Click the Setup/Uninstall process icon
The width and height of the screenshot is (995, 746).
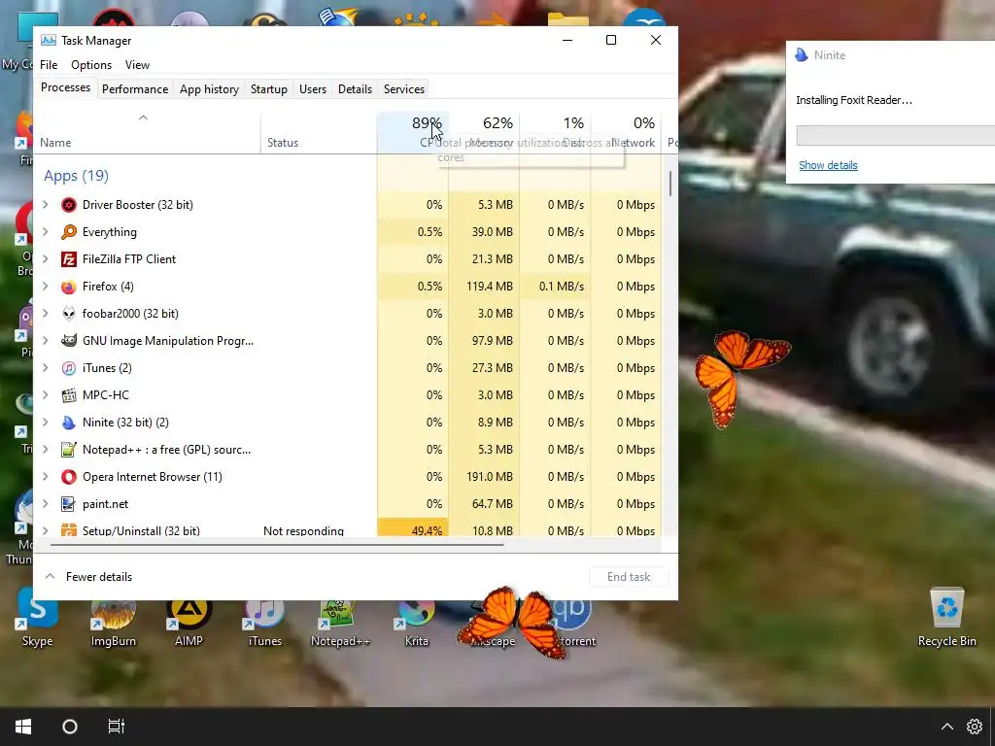pos(69,530)
